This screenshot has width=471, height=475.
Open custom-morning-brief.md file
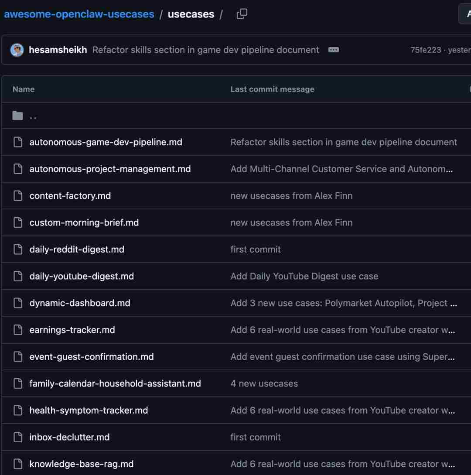[84, 222]
